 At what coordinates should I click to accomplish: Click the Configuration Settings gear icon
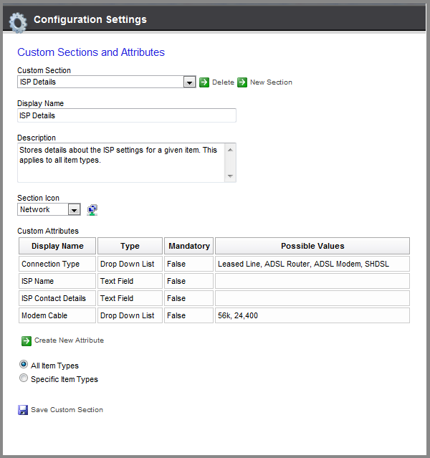pos(18,22)
